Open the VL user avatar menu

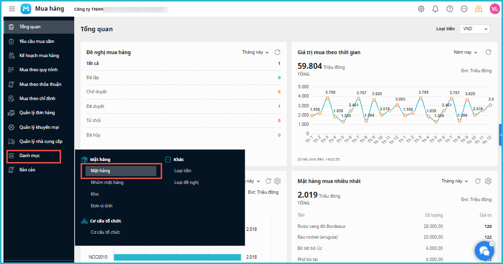click(494, 9)
